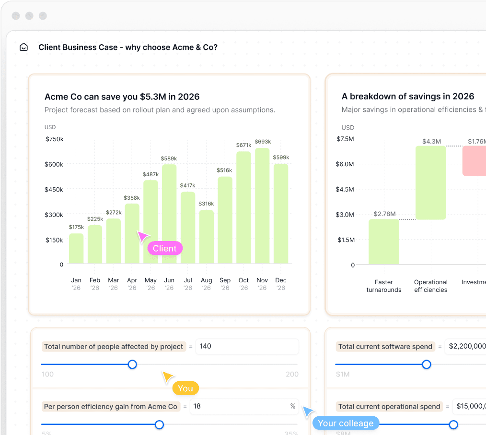
Task: Click the rightmost window control dot
Action: click(43, 15)
